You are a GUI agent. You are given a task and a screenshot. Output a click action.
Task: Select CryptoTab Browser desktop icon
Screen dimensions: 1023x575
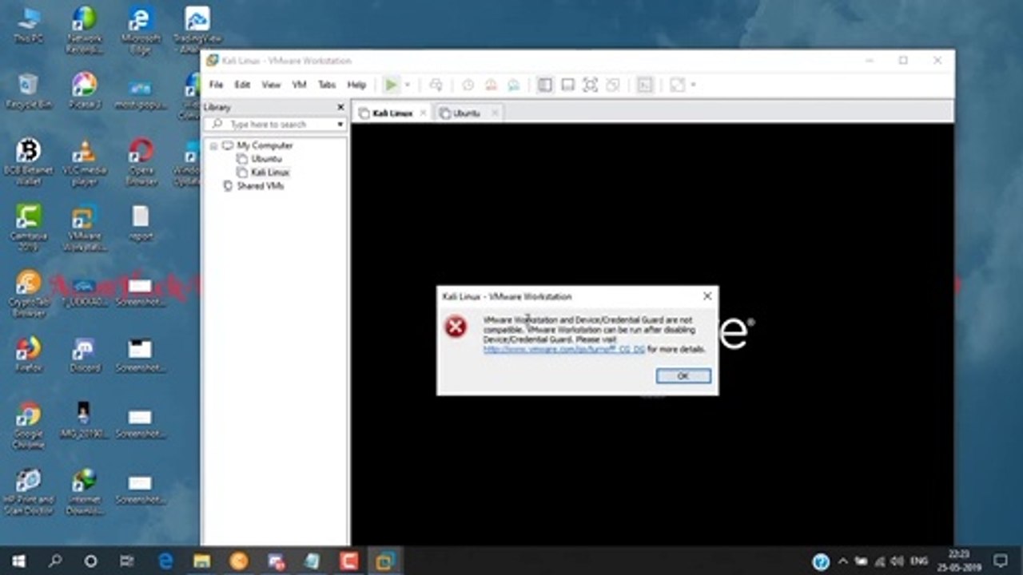(x=28, y=294)
